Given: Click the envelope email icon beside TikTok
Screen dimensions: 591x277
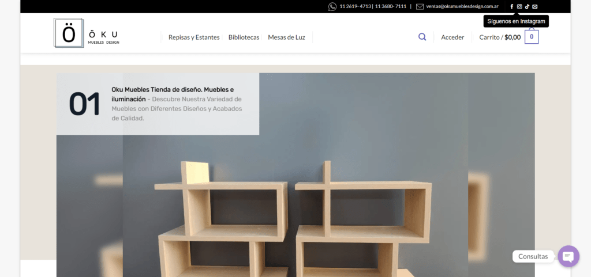Looking at the screenshot, I should tap(535, 6).
